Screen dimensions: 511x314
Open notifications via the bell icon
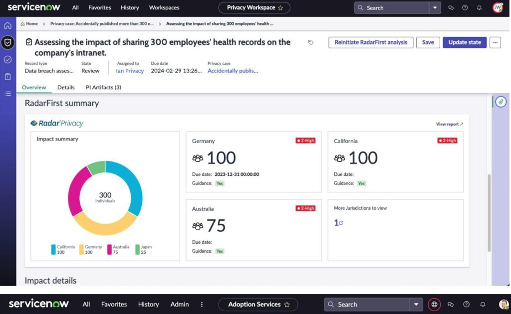[x=479, y=7]
